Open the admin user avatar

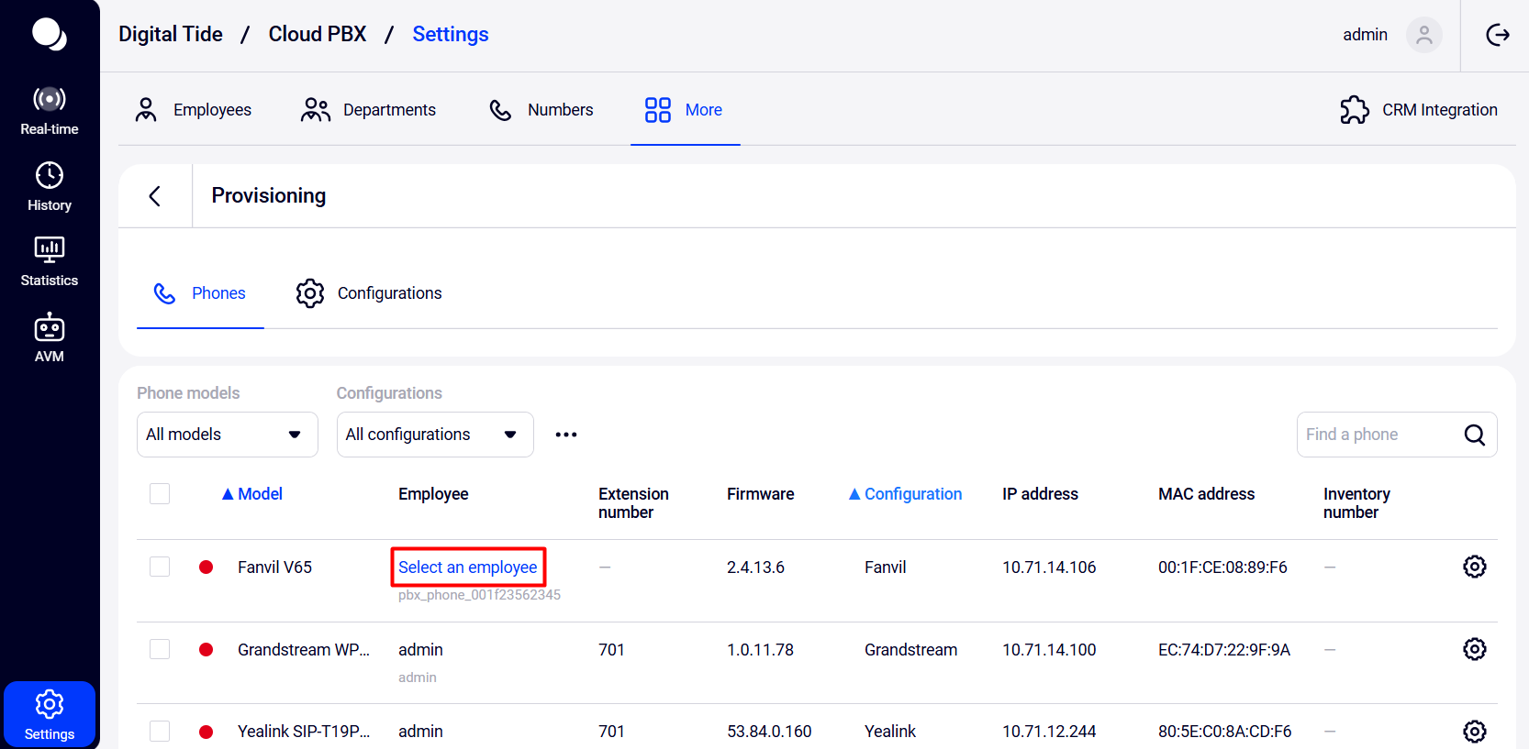tap(1423, 35)
